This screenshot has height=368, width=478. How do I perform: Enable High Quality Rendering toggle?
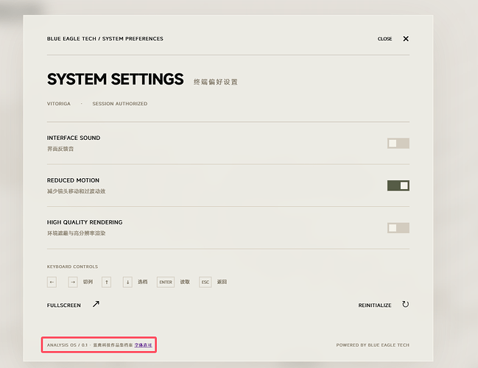click(398, 228)
